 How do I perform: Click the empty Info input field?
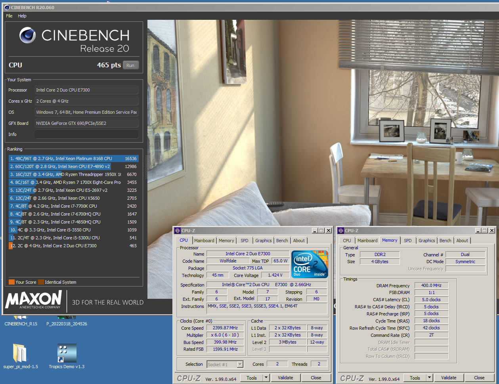pyautogui.click(x=86, y=134)
